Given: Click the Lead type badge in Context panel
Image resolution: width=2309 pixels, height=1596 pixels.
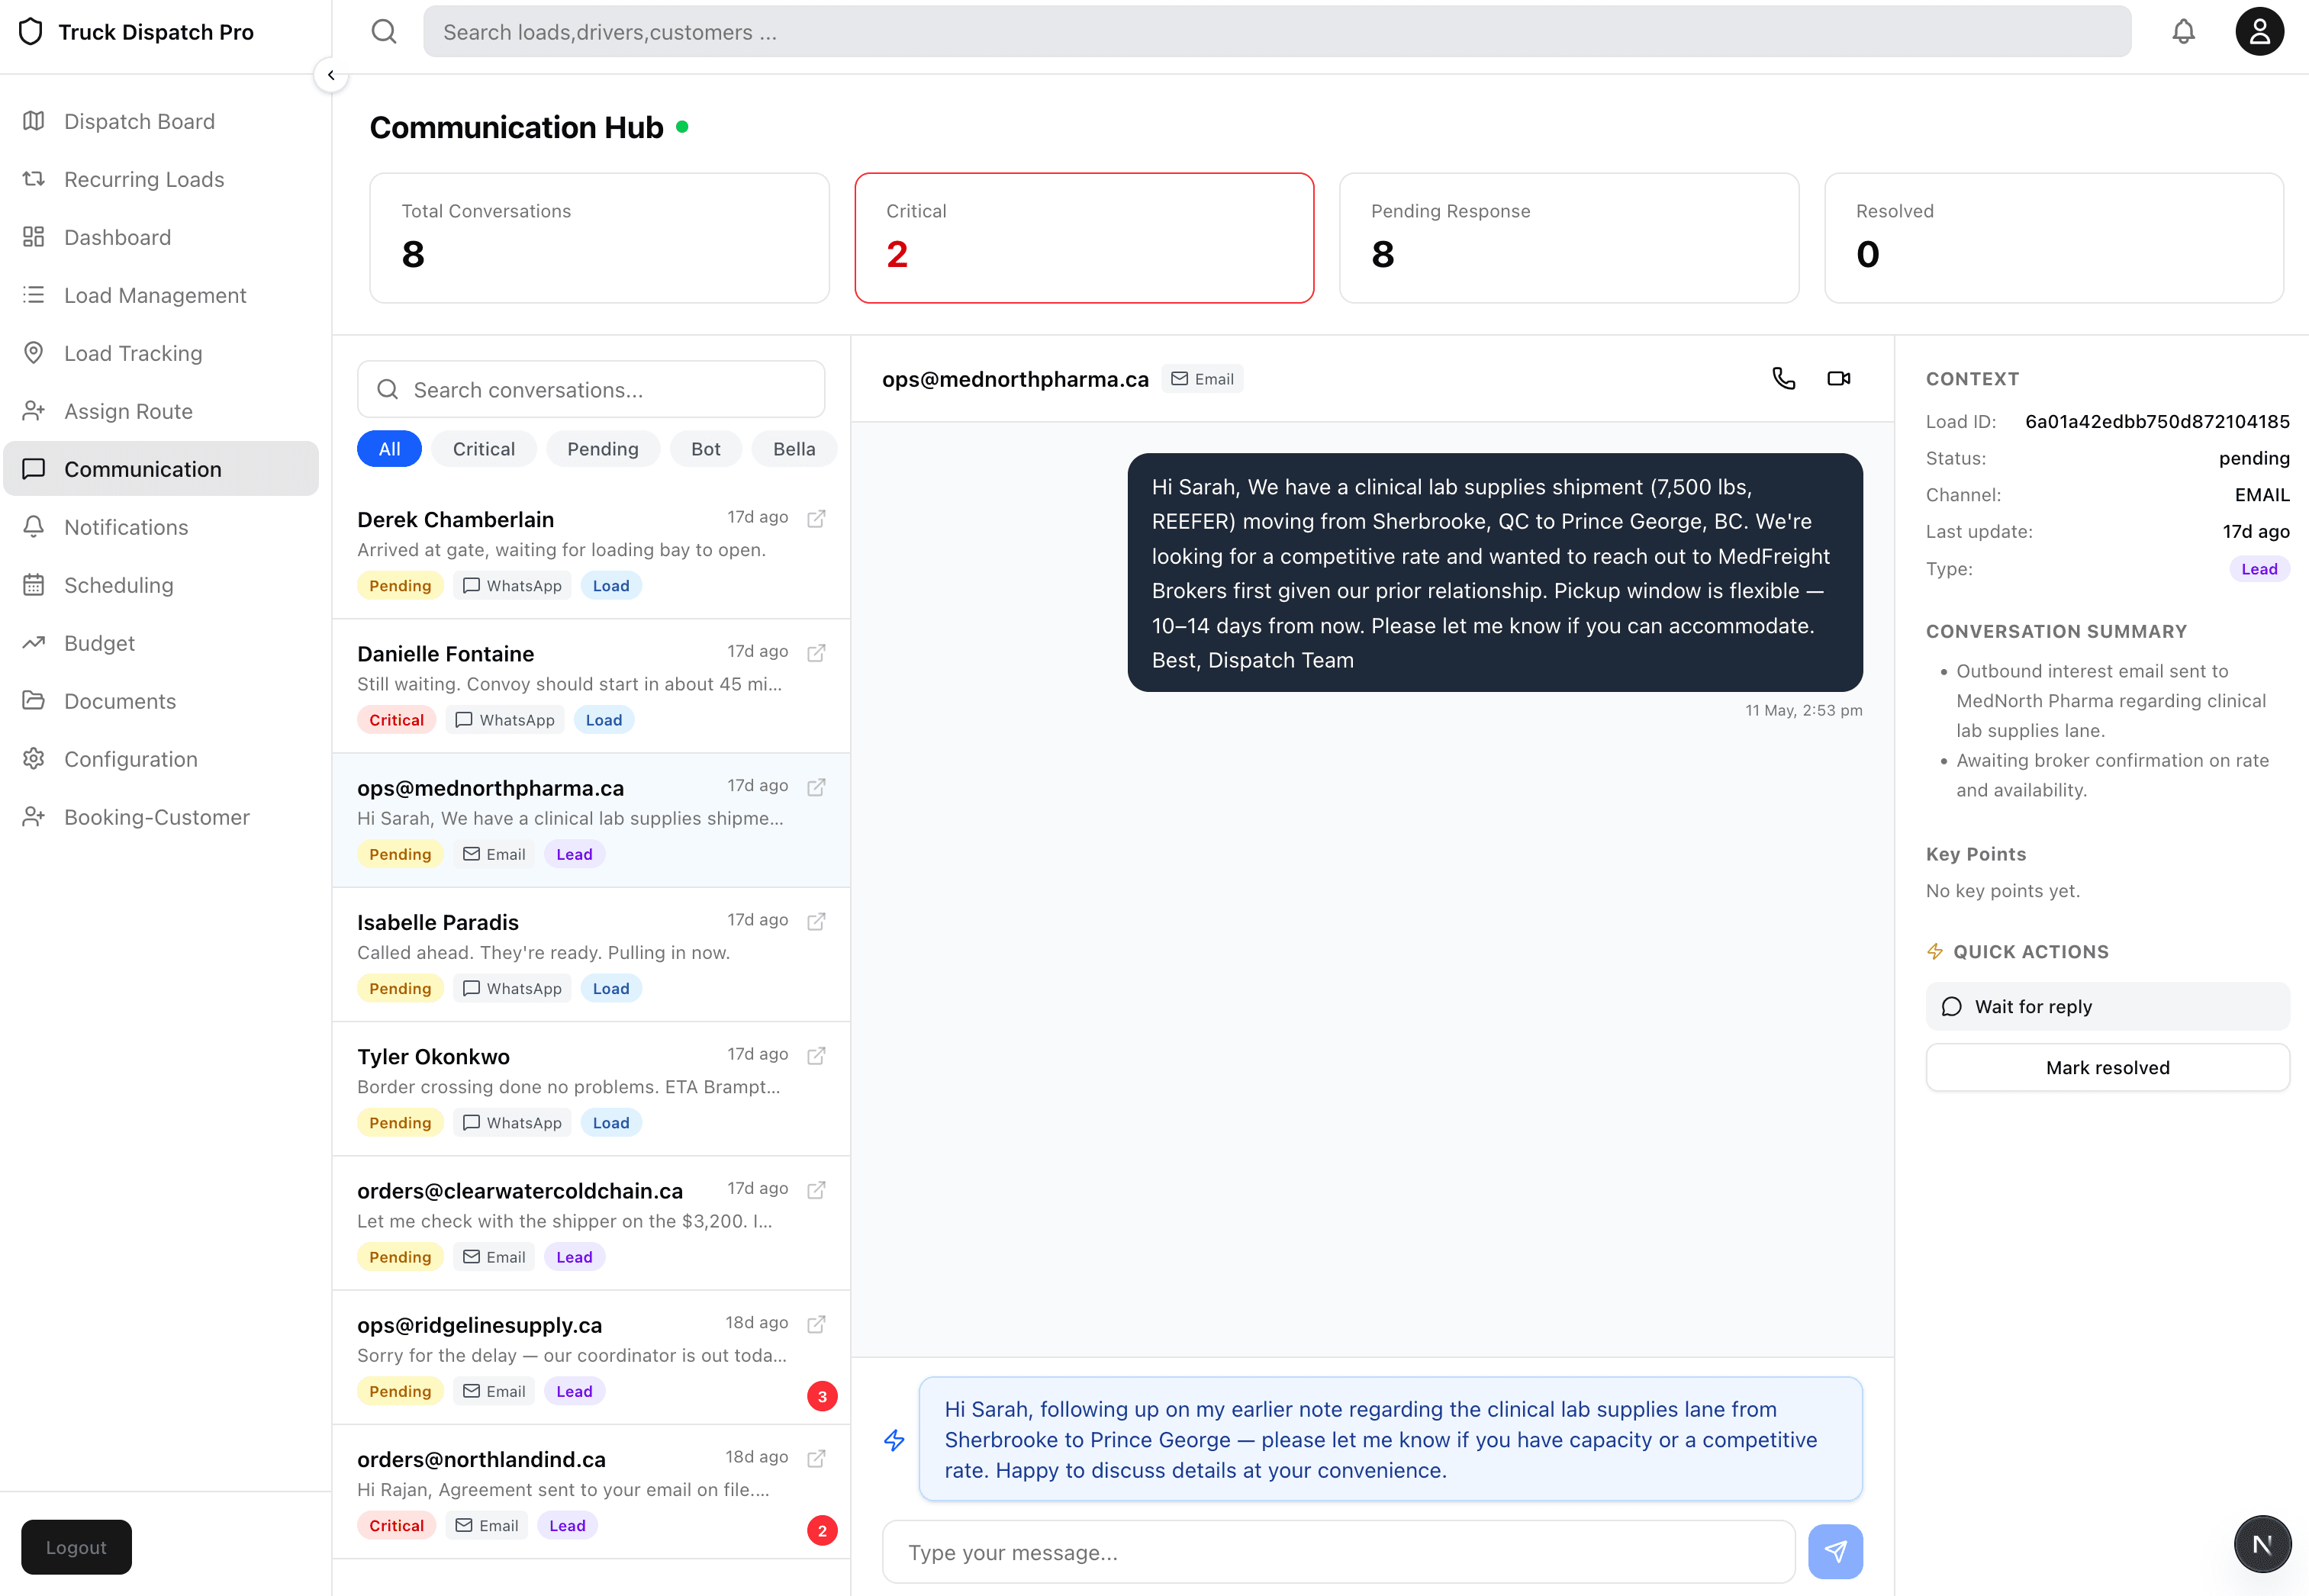Looking at the screenshot, I should tap(2259, 569).
